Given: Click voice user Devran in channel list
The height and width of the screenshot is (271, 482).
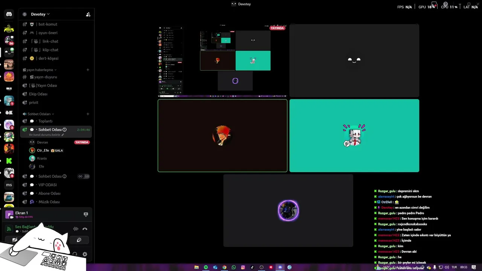Looking at the screenshot, I should (x=43, y=142).
